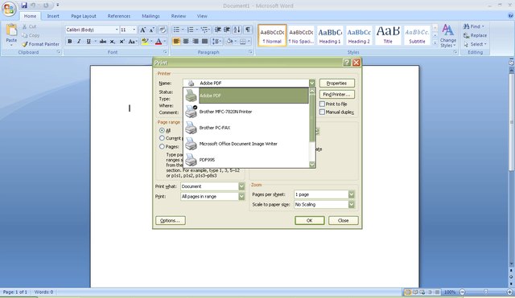515x298 pixels.
Task: Apply the Heading 1 style
Action: click(x=330, y=35)
